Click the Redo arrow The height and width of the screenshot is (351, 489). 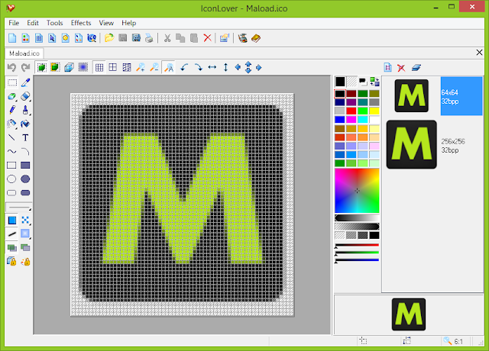[x=25, y=67]
